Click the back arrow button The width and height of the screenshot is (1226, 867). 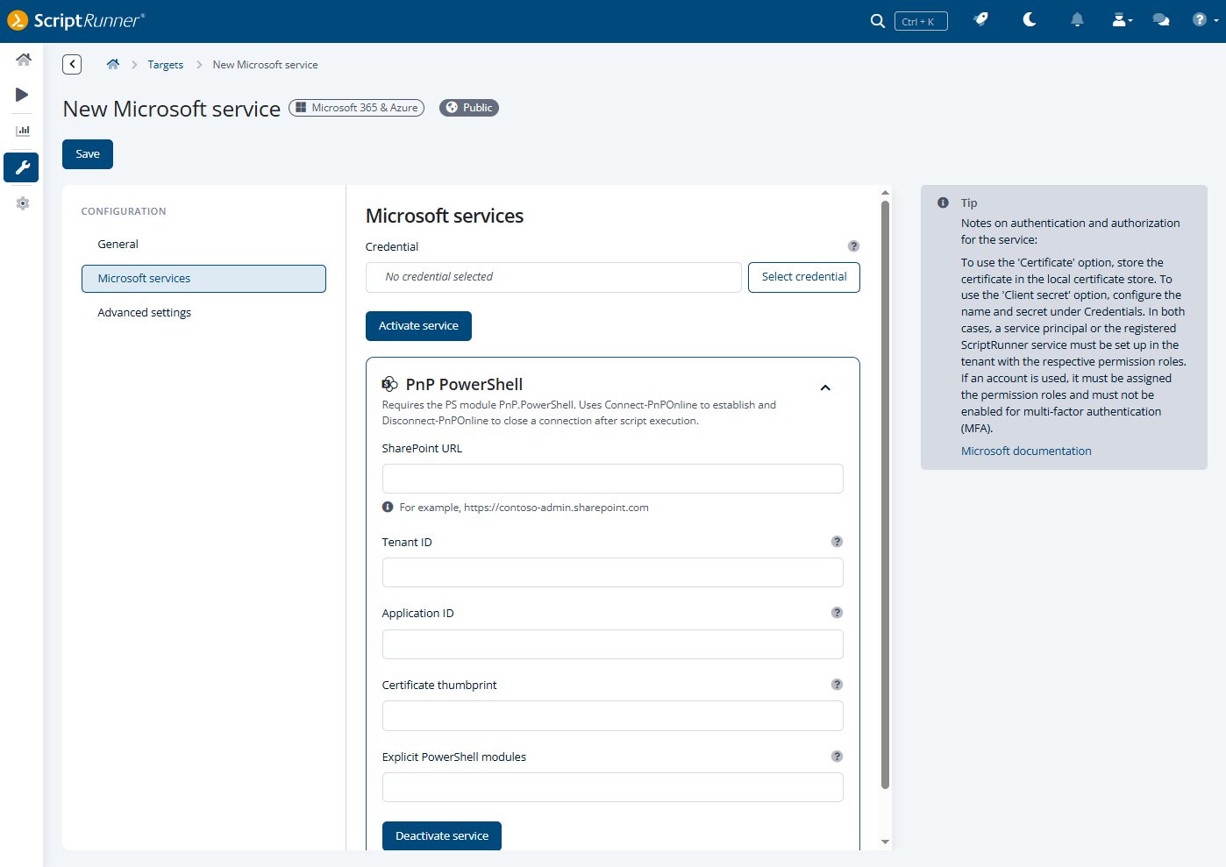click(72, 64)
